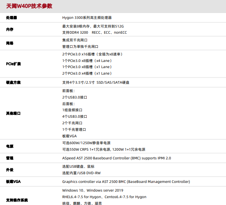
Task: Click the '内存' row label
Action: point(10,29)
